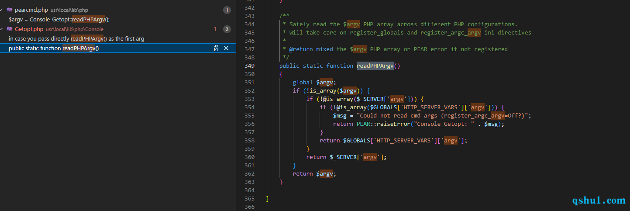Viewport: 630px width, 211px height.
Task: Click the line "return $_SERVER['argv'];"
Action: pyautogui.click(x=346, y=157)
